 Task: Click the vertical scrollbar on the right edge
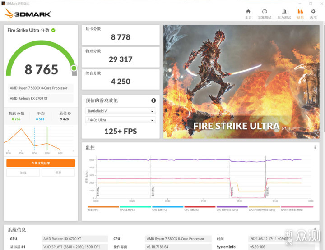324,78
